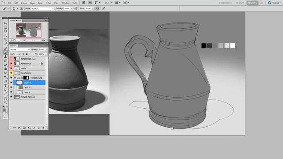Hide the FOREGROUND group
This screenshot has width=283, height=159.
click(11, 78)
